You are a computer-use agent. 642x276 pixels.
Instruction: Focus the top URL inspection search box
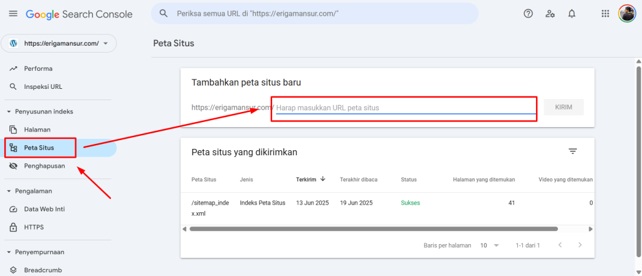(315, 14)
